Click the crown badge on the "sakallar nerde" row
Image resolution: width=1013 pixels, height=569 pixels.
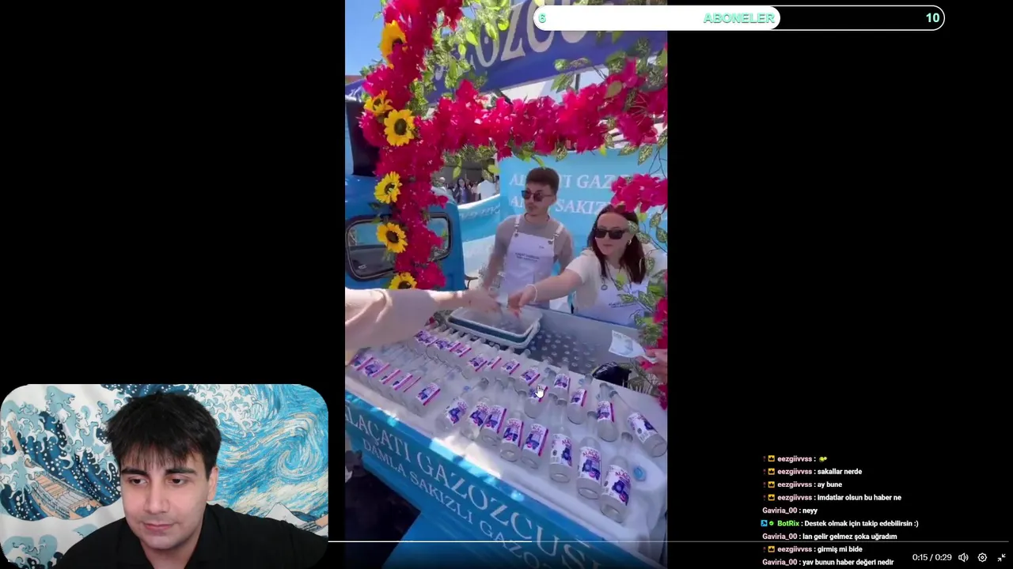coord(772,472)
